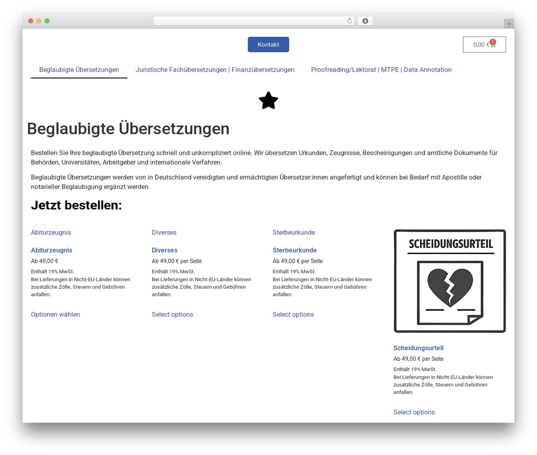Screen dimensions: 537x455
Task: Open the bold Sterbeurkunde product title
Action: 295,250
